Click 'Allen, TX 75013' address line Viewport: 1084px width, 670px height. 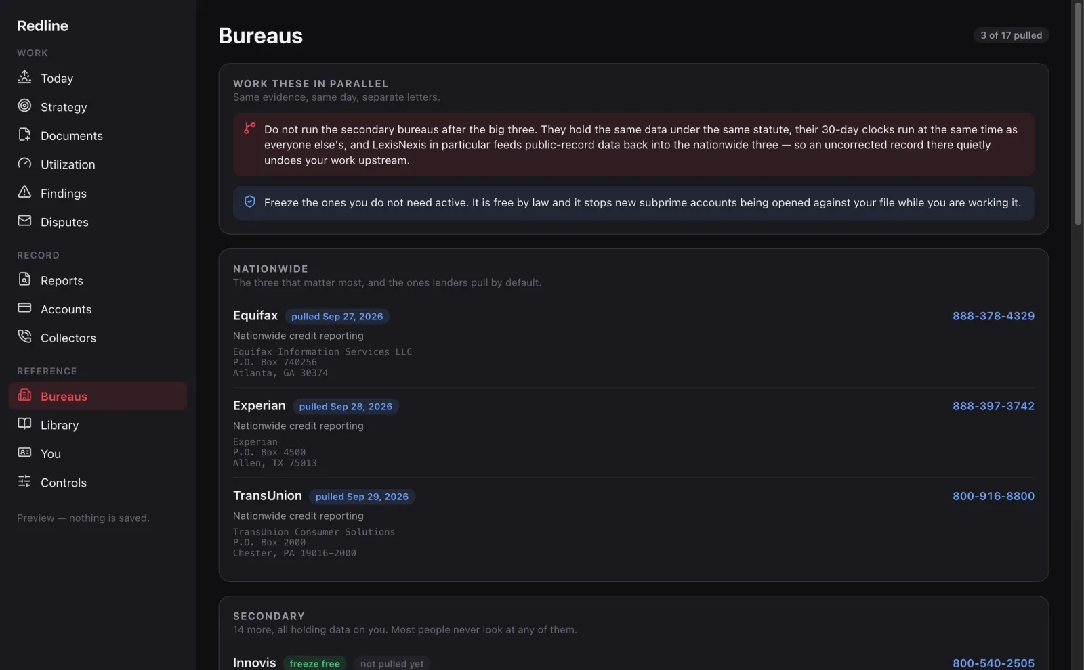pyautogui.click(x=275, y=463)
